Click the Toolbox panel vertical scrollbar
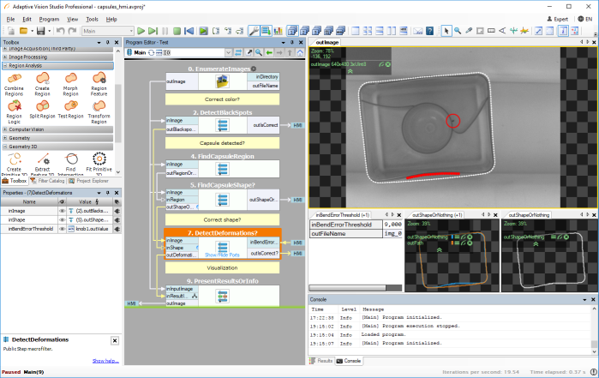Image resolution: width=599 pixels, height=378 pixels. pyautogui.click(x=117, y=111)
